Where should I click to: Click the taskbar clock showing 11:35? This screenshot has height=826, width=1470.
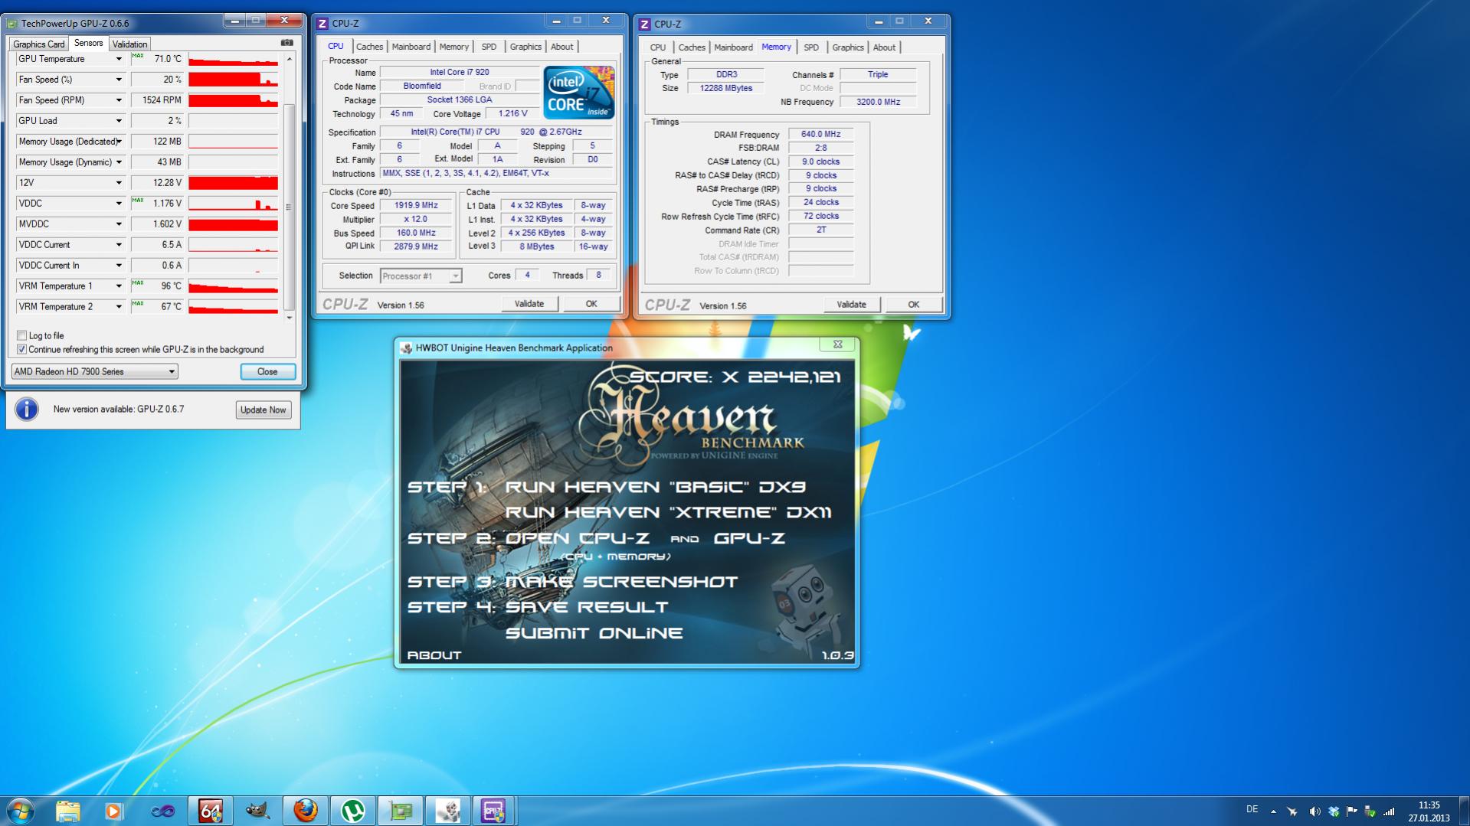(1429, 811)
